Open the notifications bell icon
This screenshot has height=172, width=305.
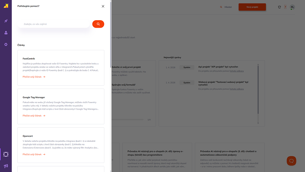[x=279, y=7]
